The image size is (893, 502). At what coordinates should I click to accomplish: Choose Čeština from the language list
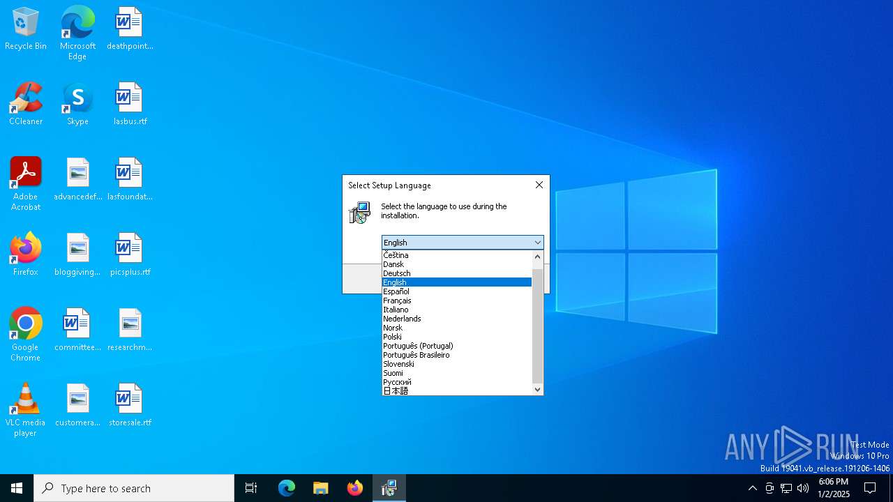tap(457, 255)
